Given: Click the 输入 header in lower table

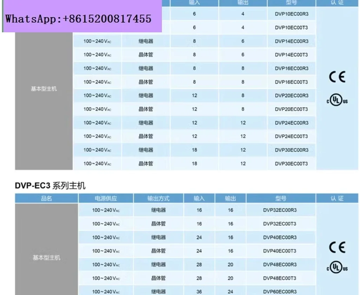Looking at the screenshot, I should [x=199, y=198].
